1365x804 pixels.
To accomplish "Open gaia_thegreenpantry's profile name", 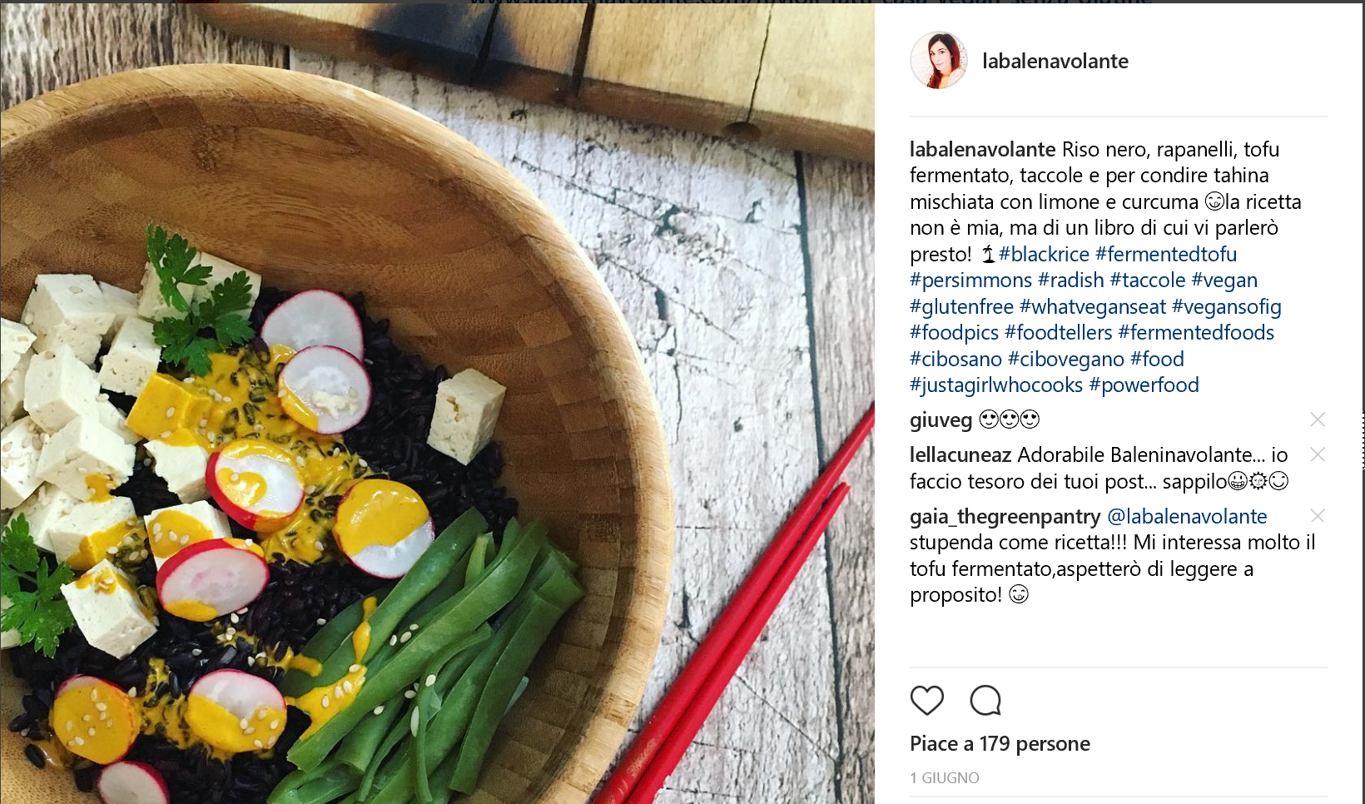I will (1005, 517).
